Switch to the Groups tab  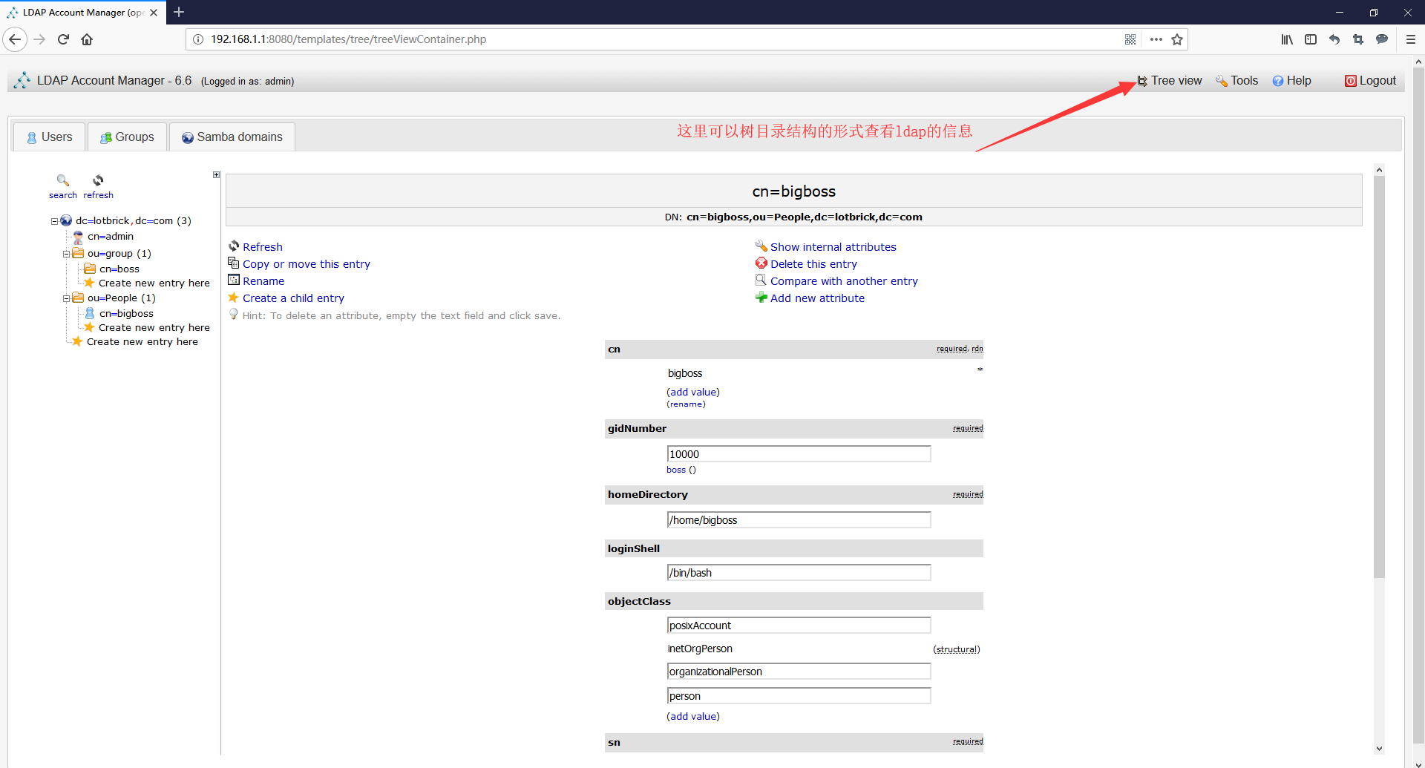[x=126, y=137]
